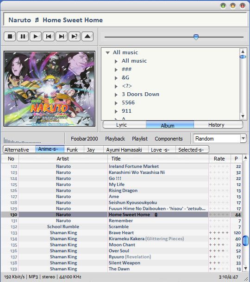Click the seek bar slider handle
Image resolution: width=250 pixels, height=282 pixels.
[196, 37]
